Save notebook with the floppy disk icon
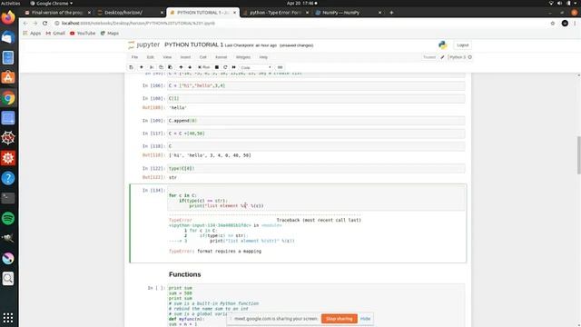 pyautogui.click(x=131, y=67)
